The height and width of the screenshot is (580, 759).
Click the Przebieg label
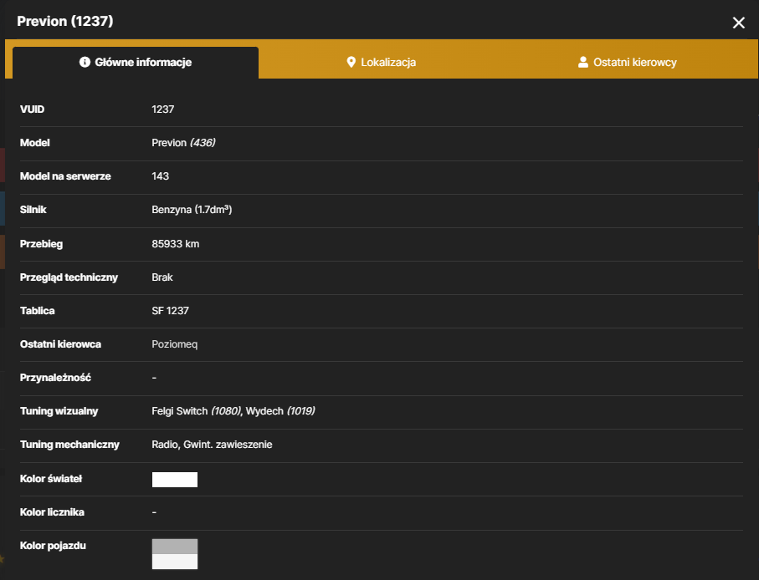(x=41, y=243)
